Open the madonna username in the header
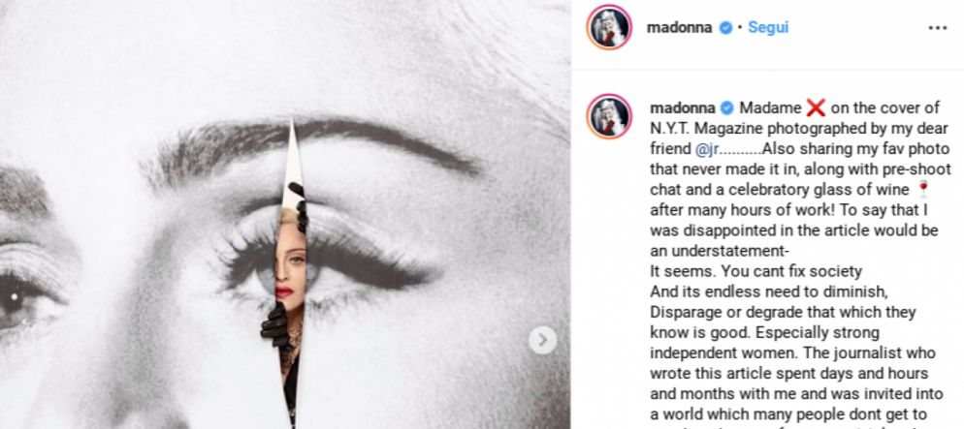The width and height of the screenshot is (964, 429). pyautogui.click(x=679, y=28)
